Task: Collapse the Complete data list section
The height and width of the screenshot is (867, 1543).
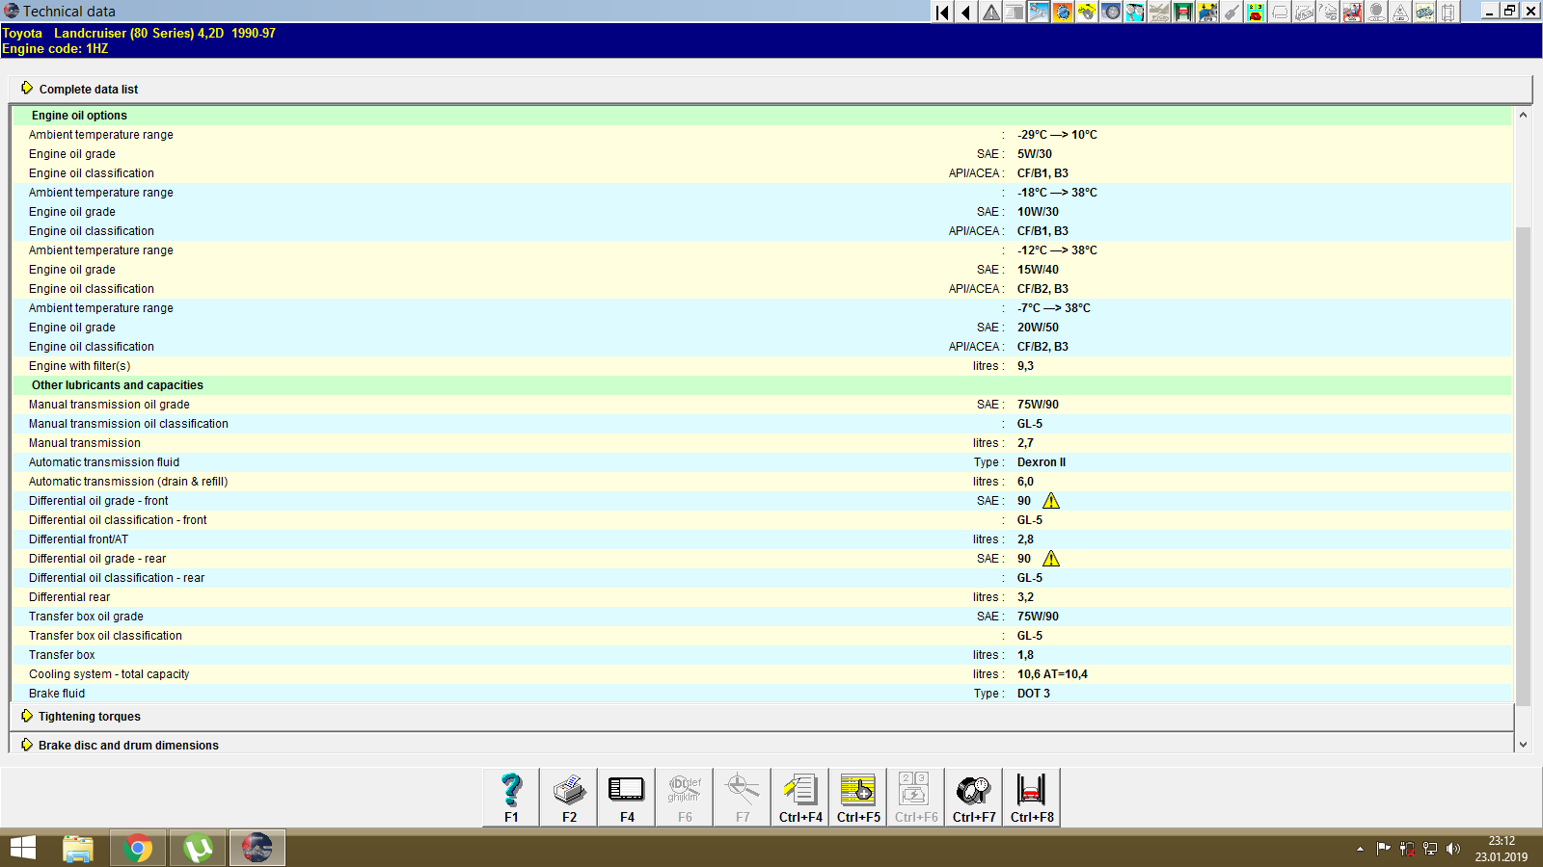Action: tap(87, 89)
